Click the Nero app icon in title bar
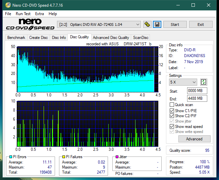219x180 pixels. tap(8, 5)
